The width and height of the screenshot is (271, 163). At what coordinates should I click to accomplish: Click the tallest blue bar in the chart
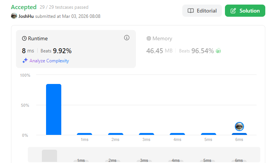click(54, 109)
